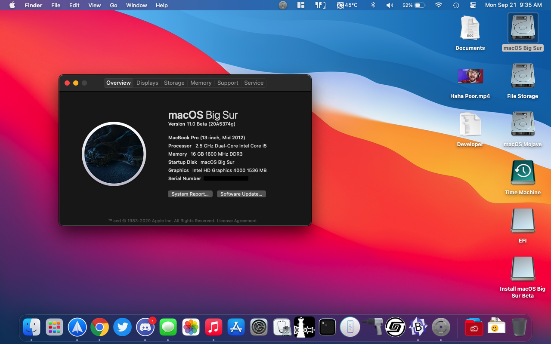Open Music app in the Dock
The width and height of the screenshot is (551, 344).
[214, 327]
